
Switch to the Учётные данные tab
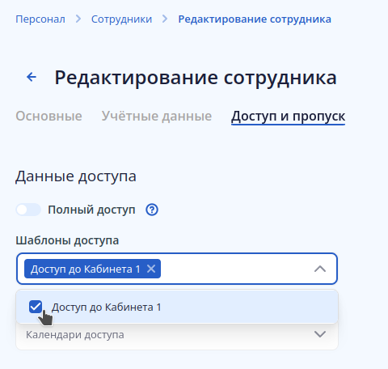[157, 117]
